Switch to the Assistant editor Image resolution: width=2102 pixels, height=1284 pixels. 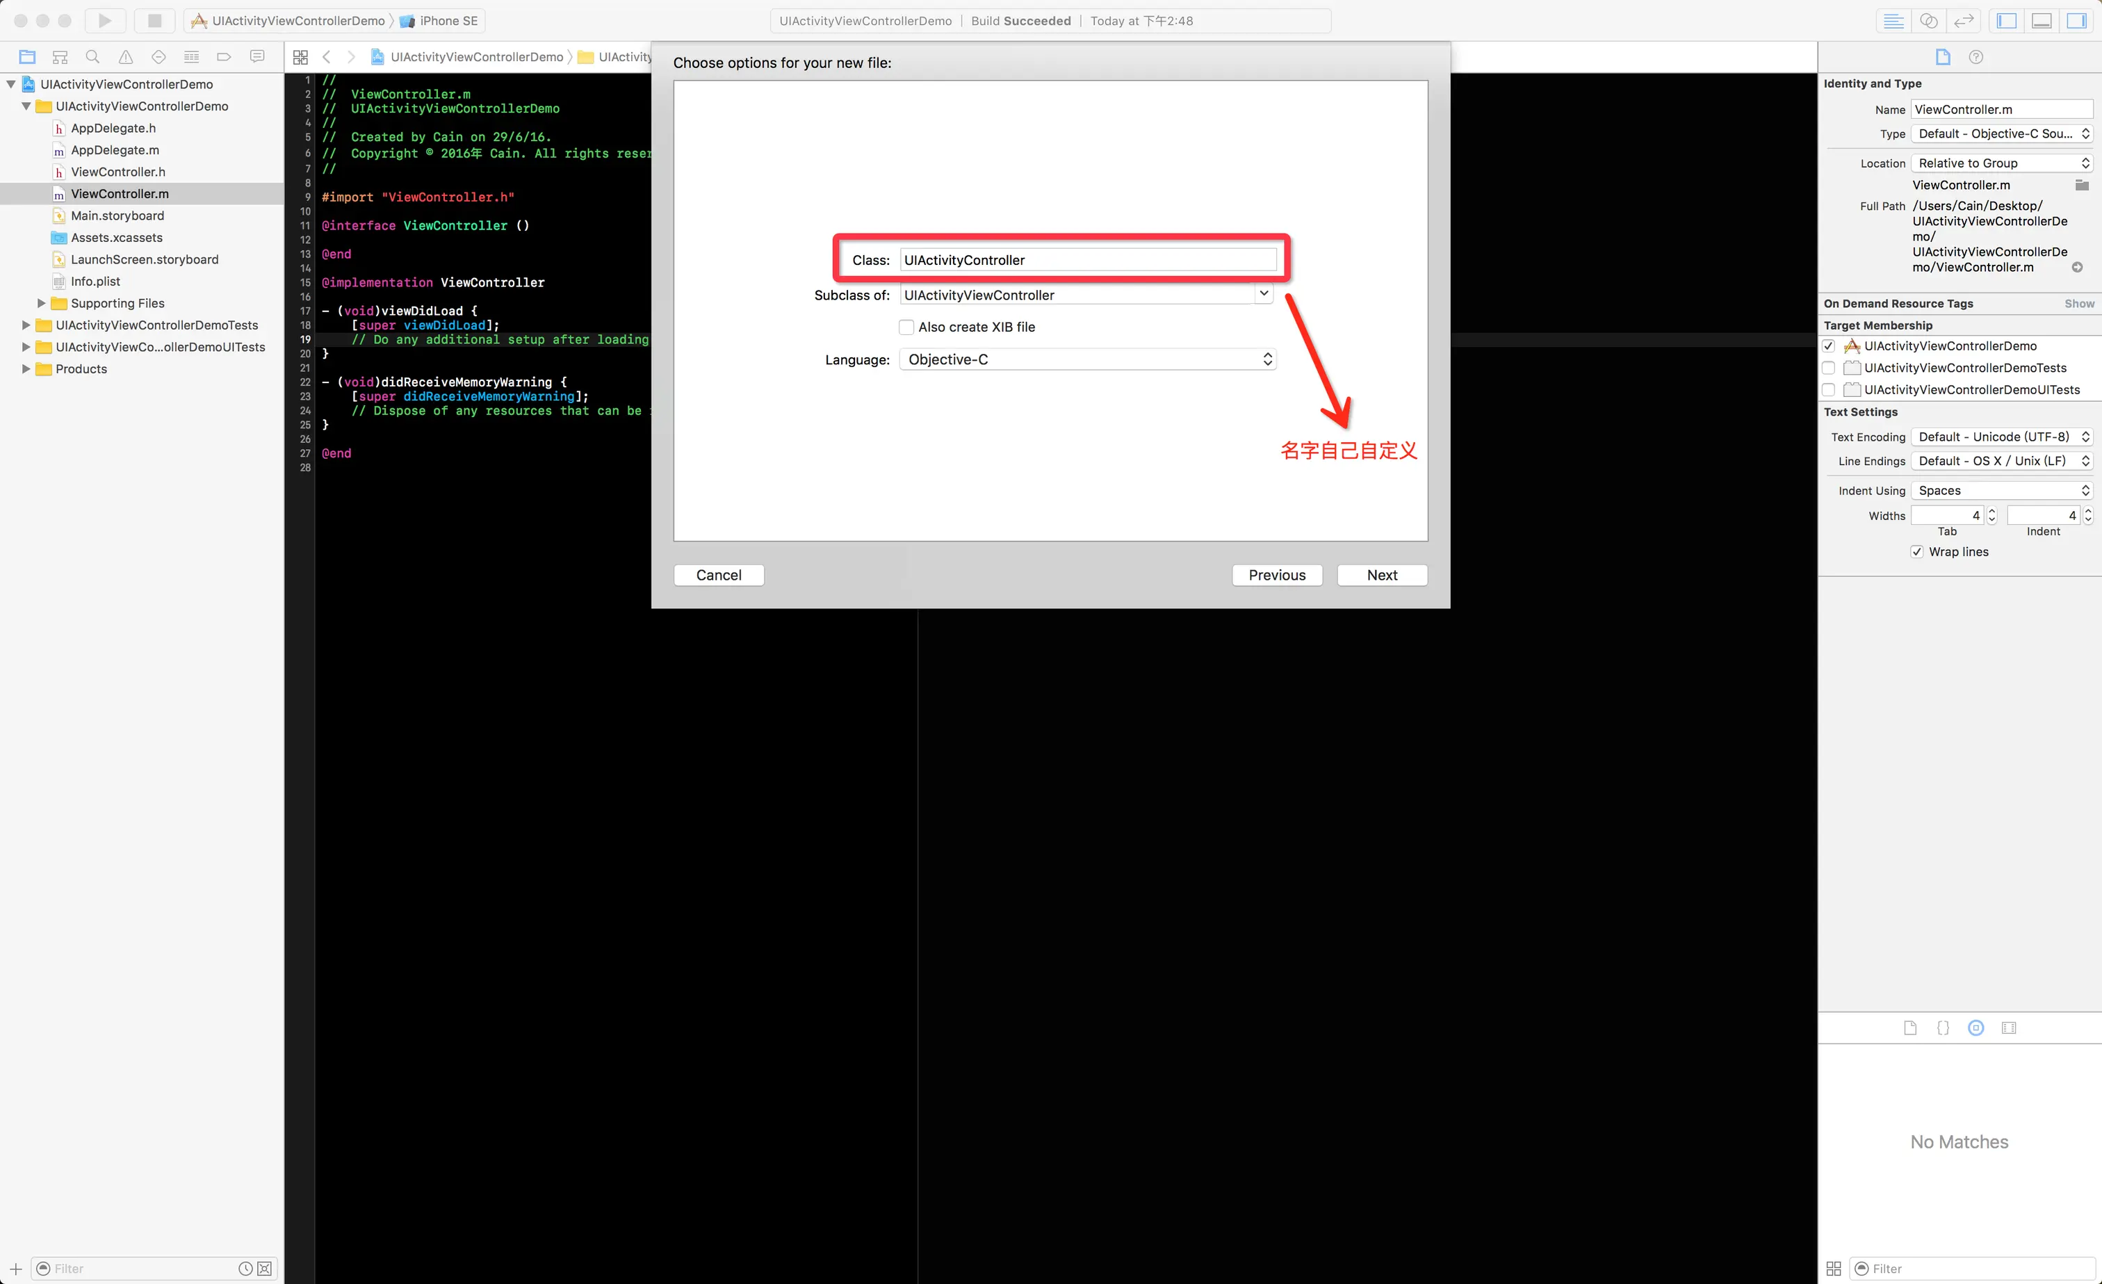pyautogui.click(x=1929, y=20)
